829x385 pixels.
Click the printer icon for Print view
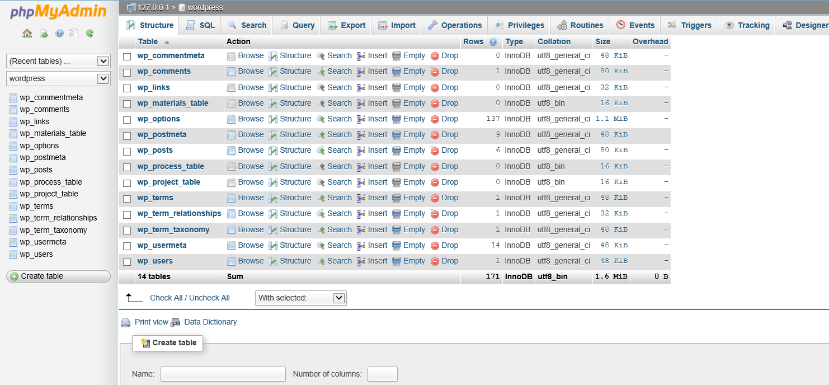[x=126, y=322]
